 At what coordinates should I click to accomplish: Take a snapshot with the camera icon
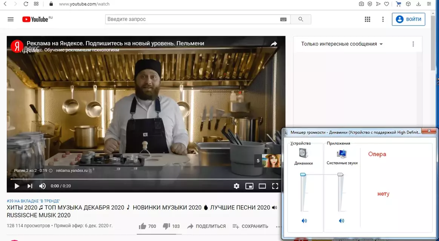click(361, 4)
